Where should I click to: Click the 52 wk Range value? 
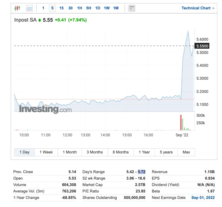click(136, 178)
